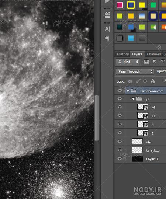
Task: Select layer 4 smart object thumbnail
Action: tap(143, 124)
